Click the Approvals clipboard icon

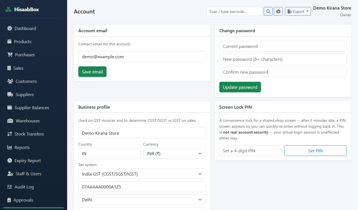(x=9, y=200)
